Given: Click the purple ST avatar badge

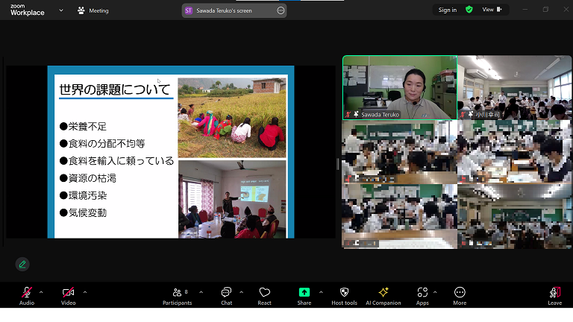Looking at the screenshot, I should tap(189, 10).
